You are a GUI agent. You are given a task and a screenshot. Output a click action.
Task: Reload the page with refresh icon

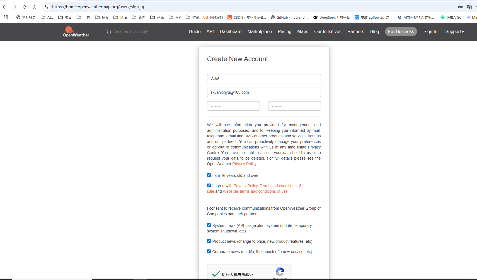[x=25, y=7]
